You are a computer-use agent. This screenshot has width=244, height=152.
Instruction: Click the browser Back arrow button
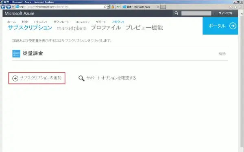coord(3,7)
